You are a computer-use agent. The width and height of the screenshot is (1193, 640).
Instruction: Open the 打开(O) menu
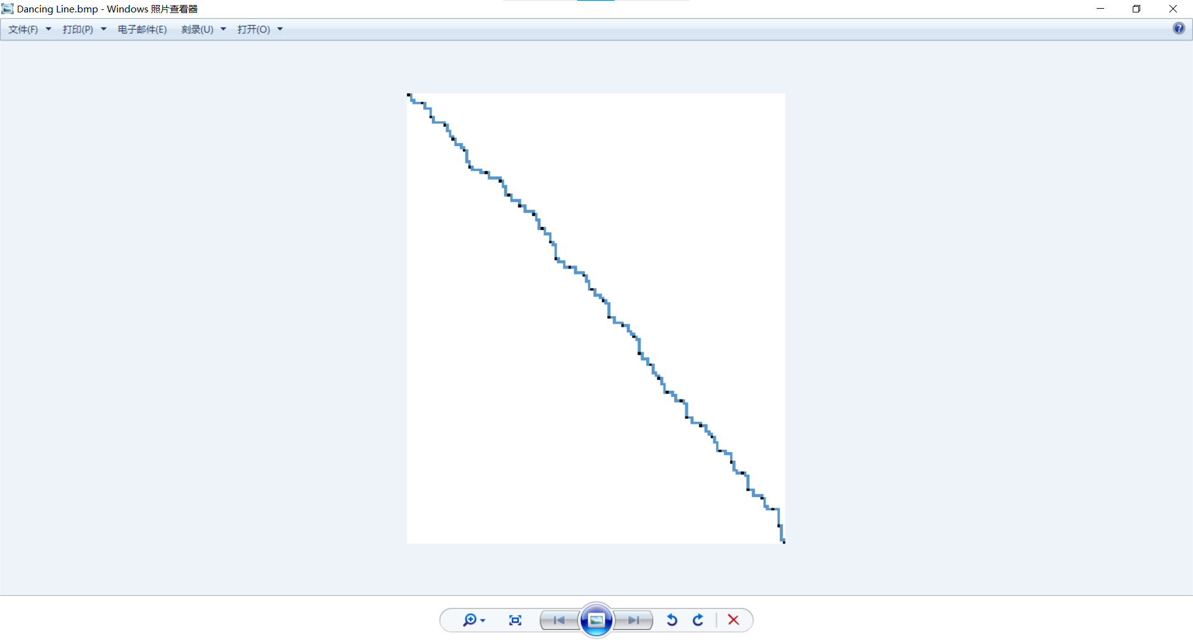(260, 29)
